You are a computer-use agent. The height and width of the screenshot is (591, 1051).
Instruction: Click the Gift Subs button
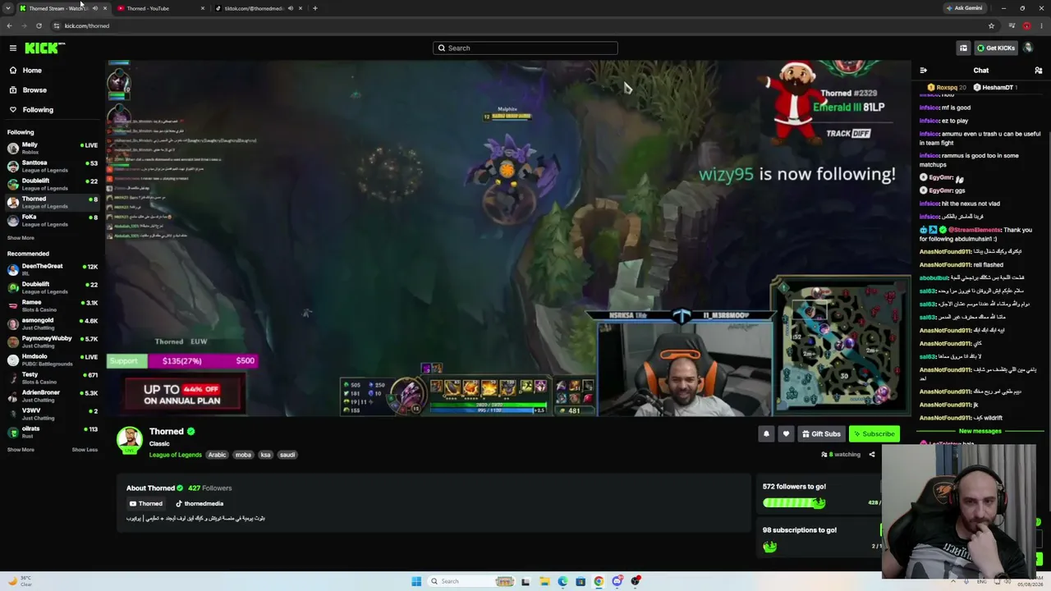[x=821, y=433]
